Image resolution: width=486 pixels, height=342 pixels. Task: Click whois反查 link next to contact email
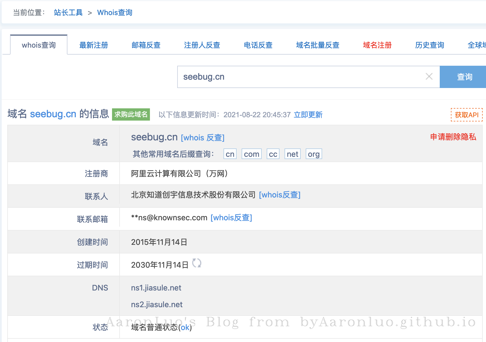[231, 218]
